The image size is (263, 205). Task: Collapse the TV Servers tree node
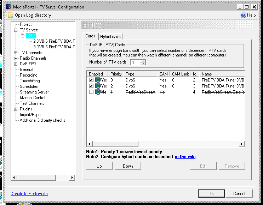[16, 30]
